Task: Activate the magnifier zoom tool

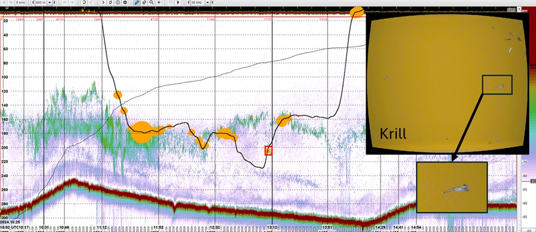Action: pyautogui.click(x=152, y=3)
